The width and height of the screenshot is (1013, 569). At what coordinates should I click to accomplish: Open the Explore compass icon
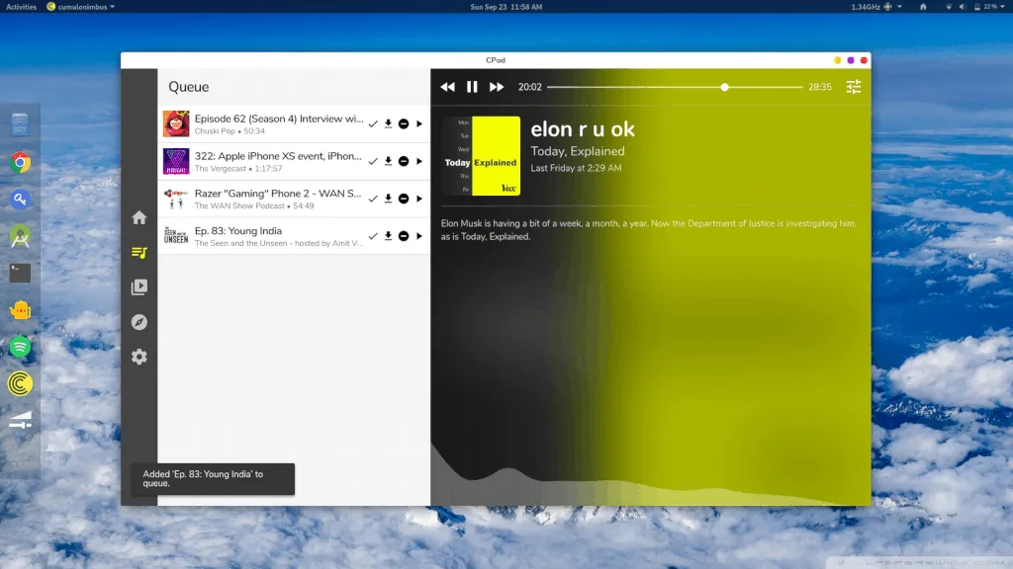click(139, 322)
